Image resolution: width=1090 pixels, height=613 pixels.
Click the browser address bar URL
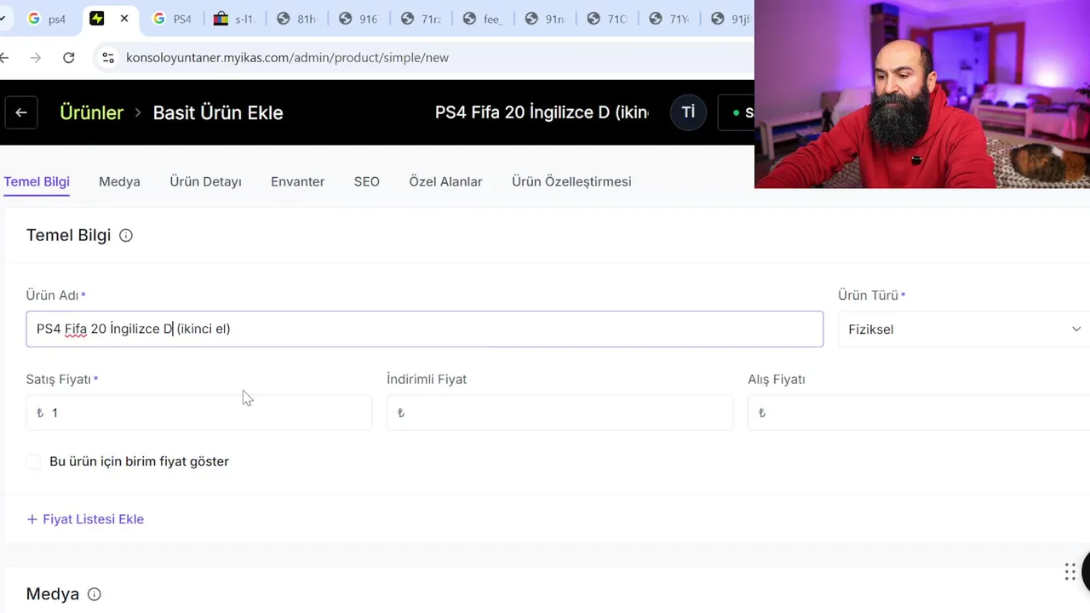click(x=287, y=58)
